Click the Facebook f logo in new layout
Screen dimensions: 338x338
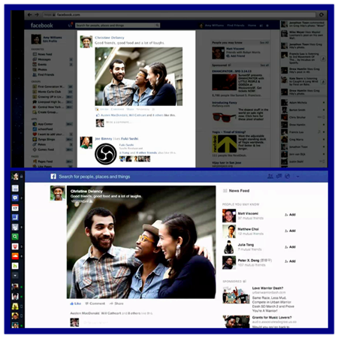tap(53, 177)
